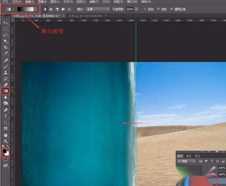
Task: Choose Reflected gradient style
Action: (63, 10)
